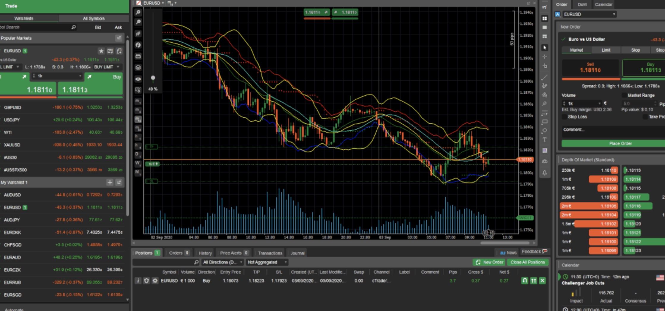Screen dimensions: 665x311
Task: Tick the Market Range checkbox
Action: coord(624,95)
